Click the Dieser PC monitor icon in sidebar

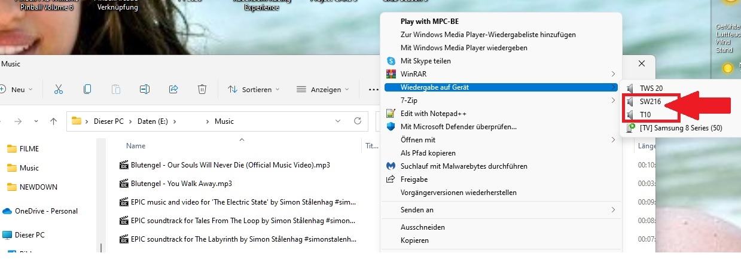7,235
